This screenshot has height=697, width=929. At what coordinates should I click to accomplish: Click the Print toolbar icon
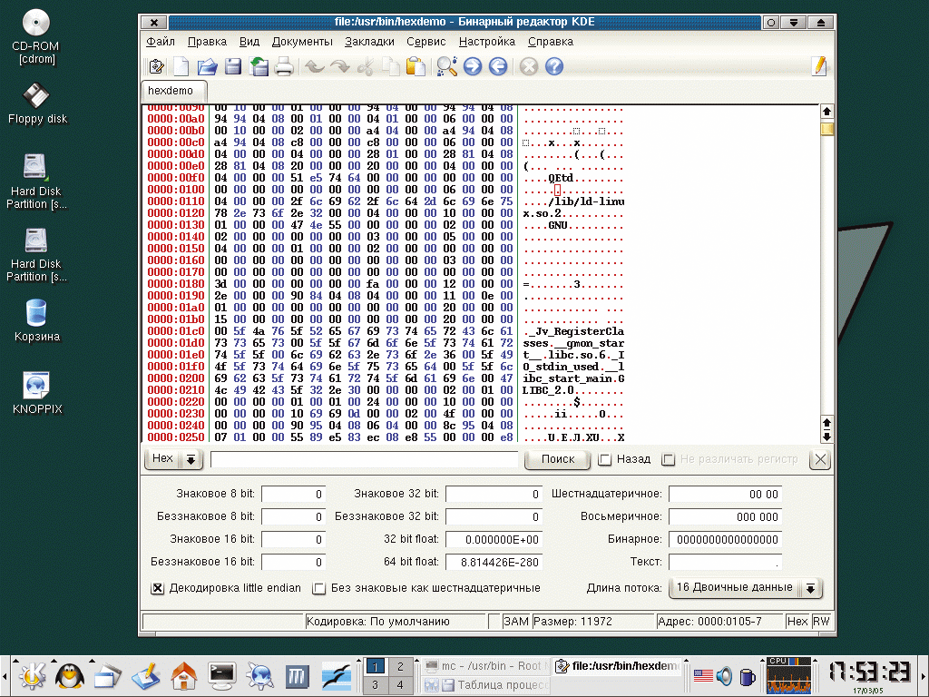click(x=284, y=66)
